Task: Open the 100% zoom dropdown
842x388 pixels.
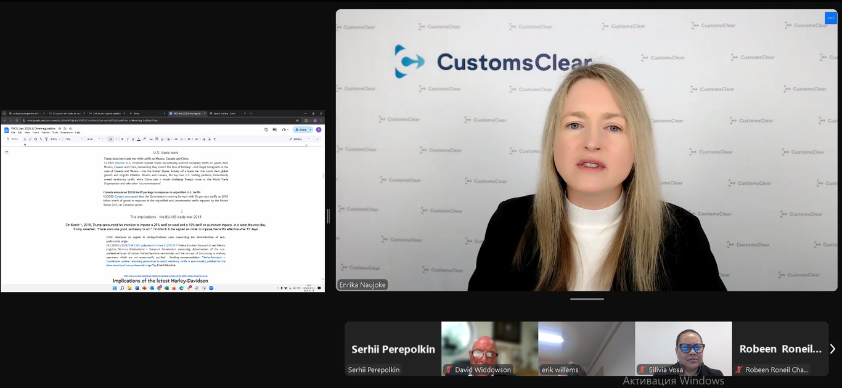Action: [x=55, y=139]
